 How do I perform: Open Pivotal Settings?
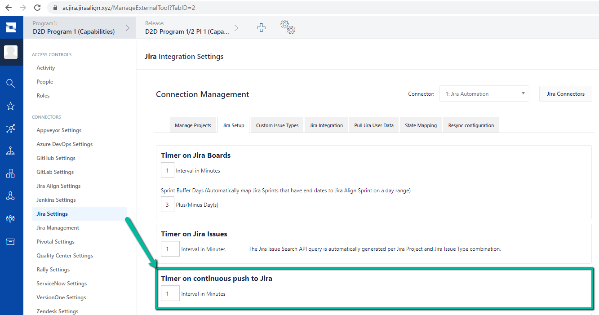click(x=56, y=242)
